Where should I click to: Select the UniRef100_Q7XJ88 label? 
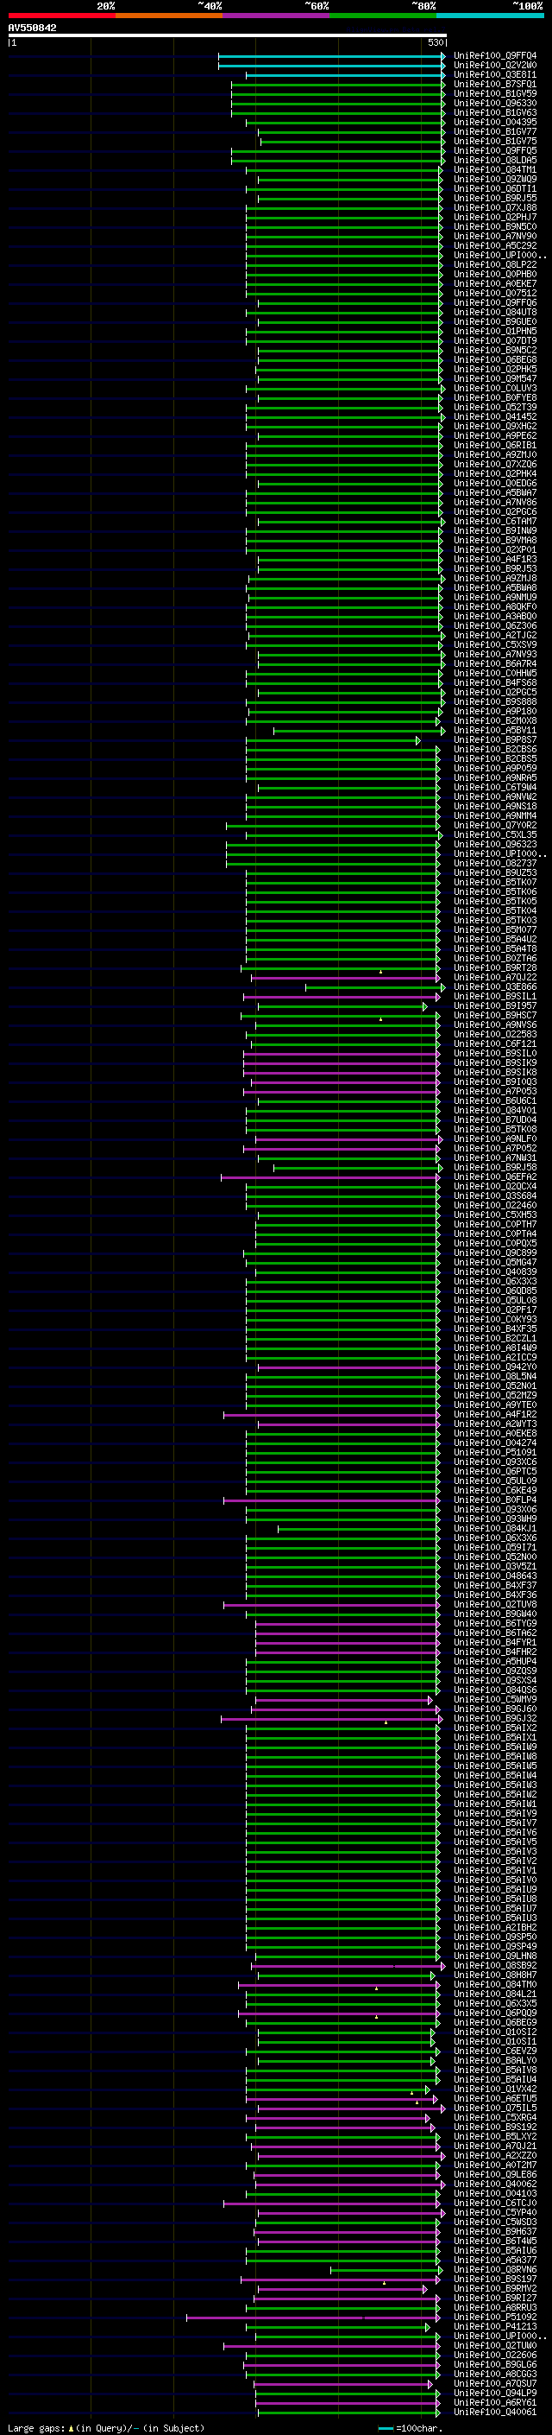[x=494, y=208]
